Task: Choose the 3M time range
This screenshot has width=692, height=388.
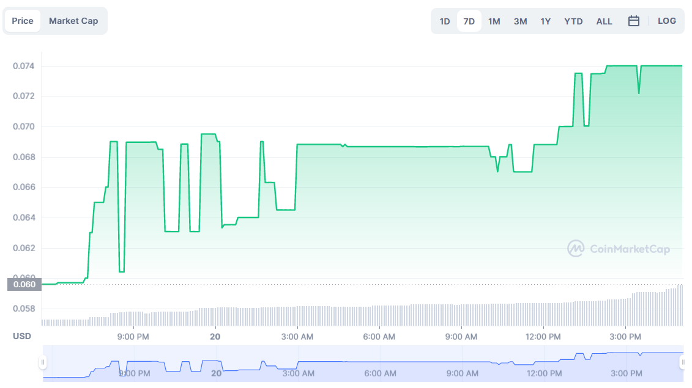Action: click(520, 20)
